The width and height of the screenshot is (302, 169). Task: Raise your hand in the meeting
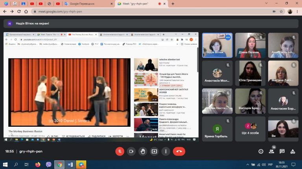coord(143,151)
